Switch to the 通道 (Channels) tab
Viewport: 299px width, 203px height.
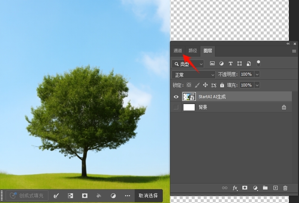pos(178,51)
